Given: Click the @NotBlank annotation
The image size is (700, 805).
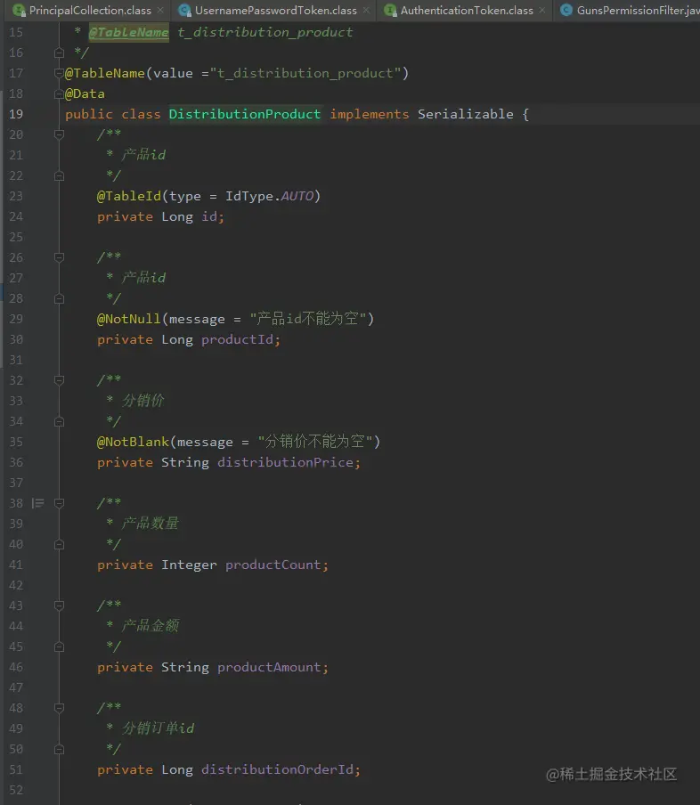Looking at the screenshot, I should click(x=133, y=442).
